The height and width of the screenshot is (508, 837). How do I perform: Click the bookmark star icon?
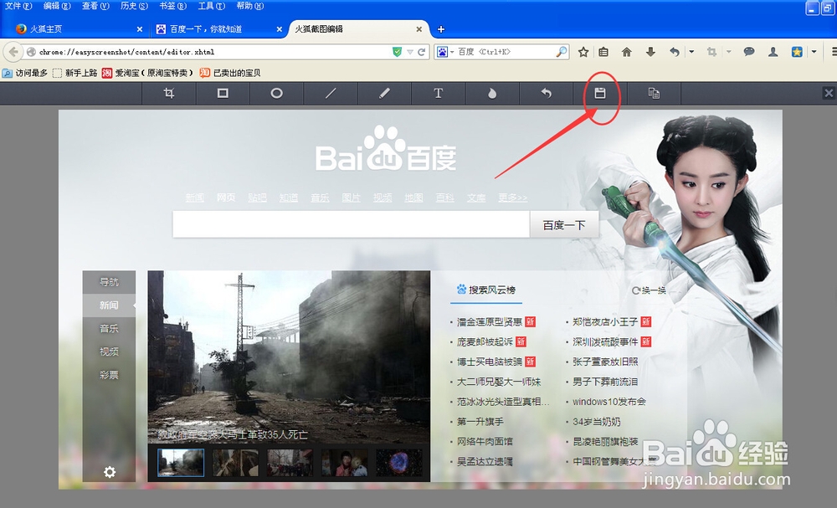point(583,52)
